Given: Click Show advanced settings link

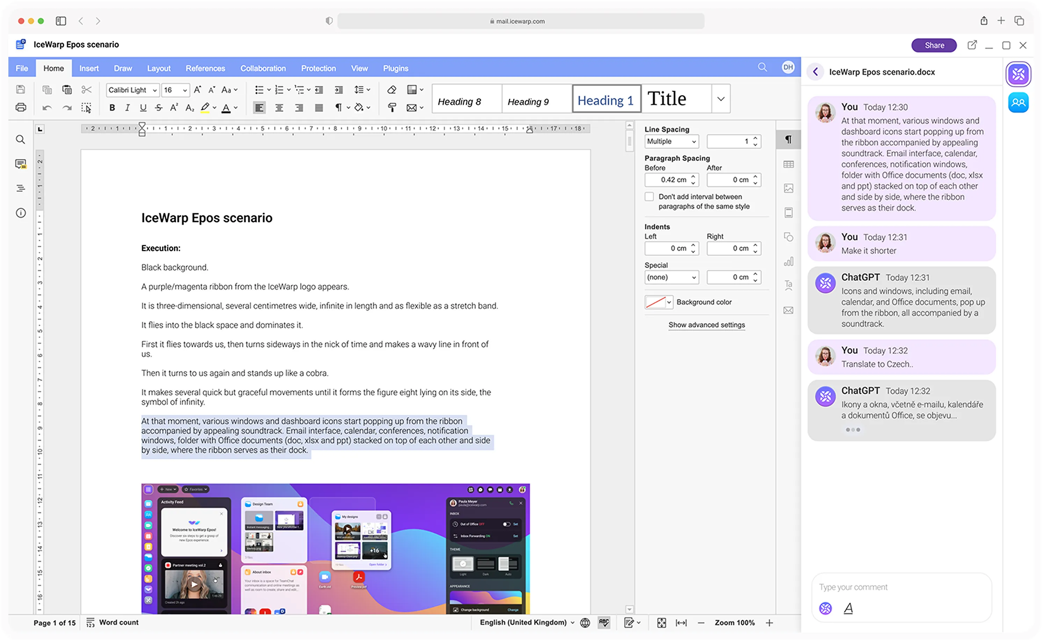Looking at the screenshot, I should 707,325.
